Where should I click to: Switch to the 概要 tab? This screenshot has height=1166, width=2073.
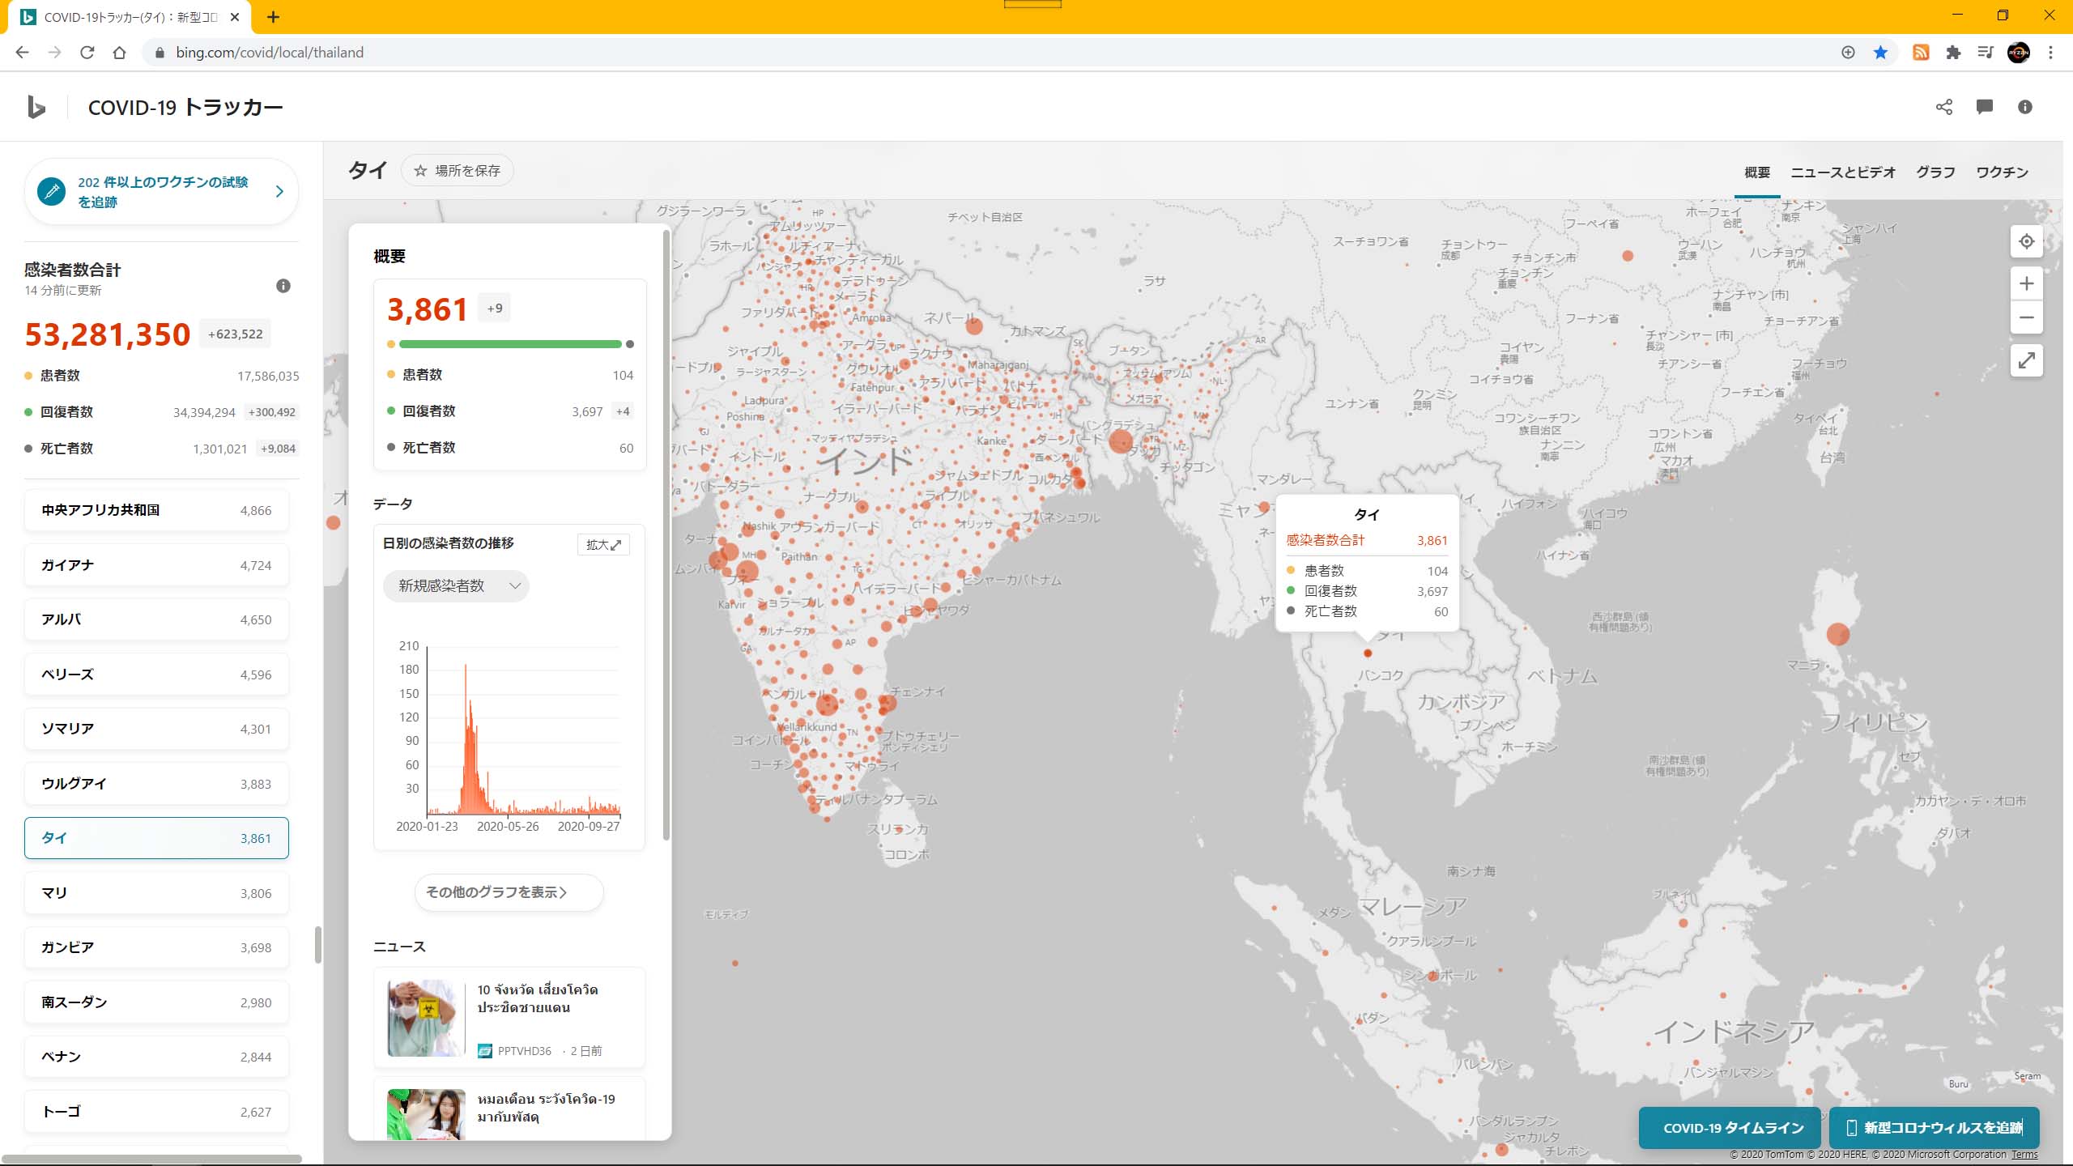[1757, 172]
